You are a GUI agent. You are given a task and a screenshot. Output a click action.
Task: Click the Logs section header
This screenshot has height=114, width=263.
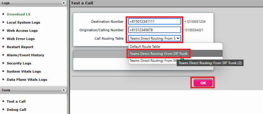click(x=33, y=3)
